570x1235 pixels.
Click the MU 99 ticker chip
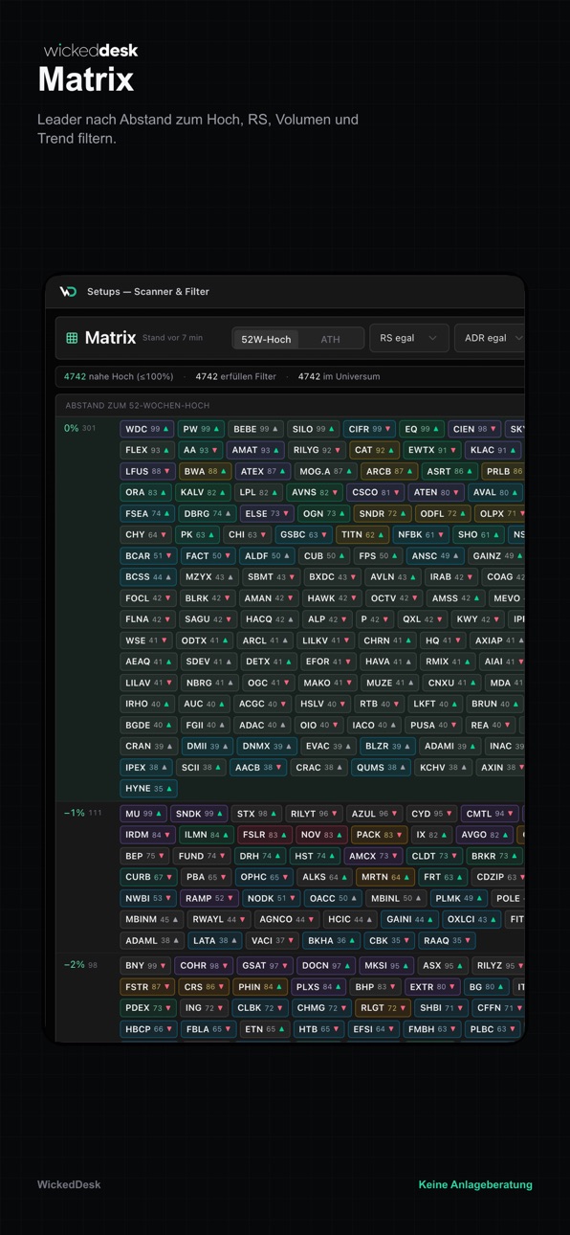coord(143,814)
